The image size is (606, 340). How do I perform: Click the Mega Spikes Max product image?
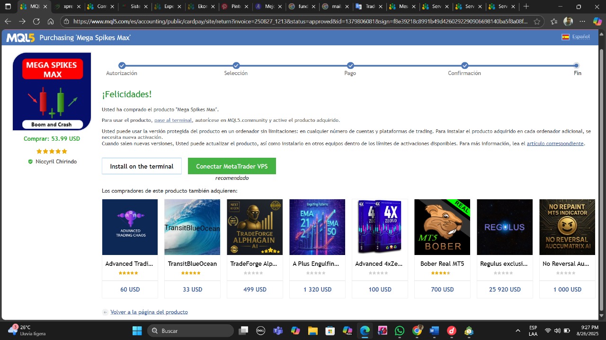52,91
